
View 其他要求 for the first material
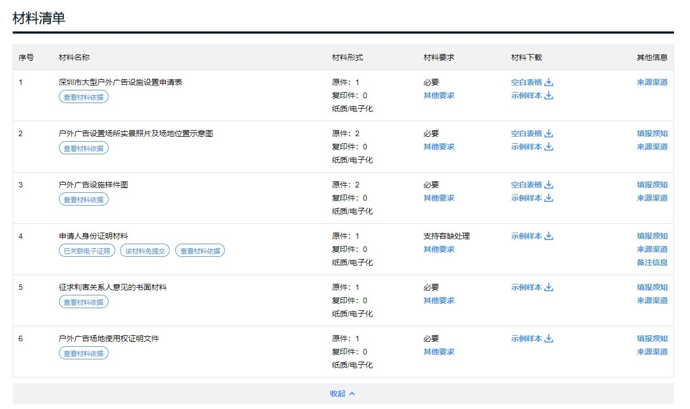(439, 94)
